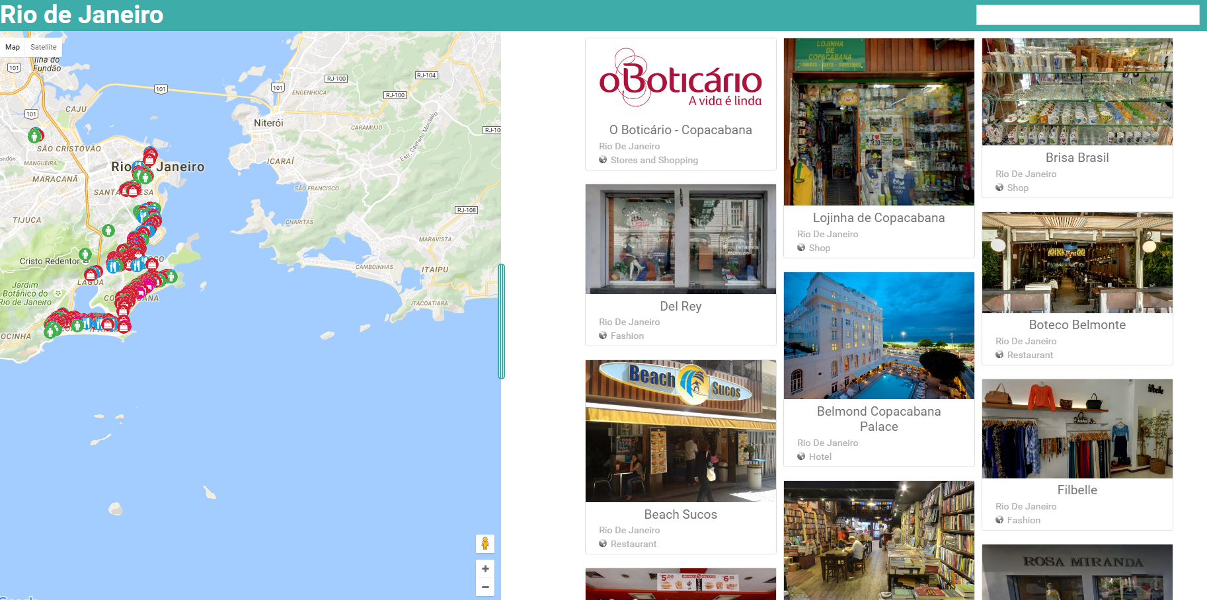Open Boteco Belmonte restaurant photo

[x=1077, y=262]
